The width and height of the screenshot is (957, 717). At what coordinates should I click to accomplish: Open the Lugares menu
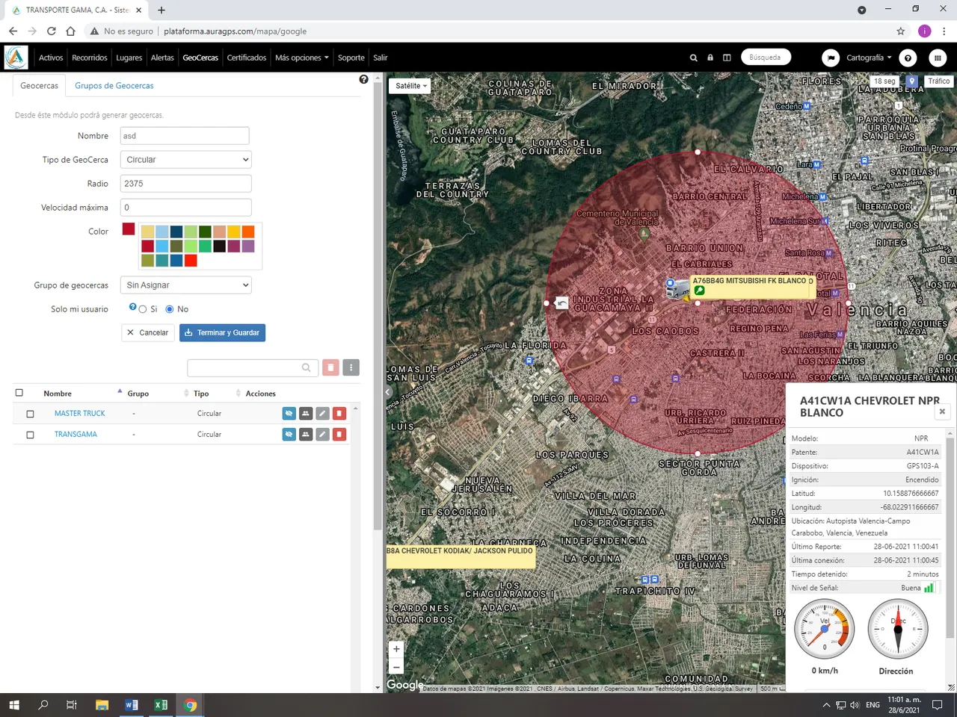point(129,58)
